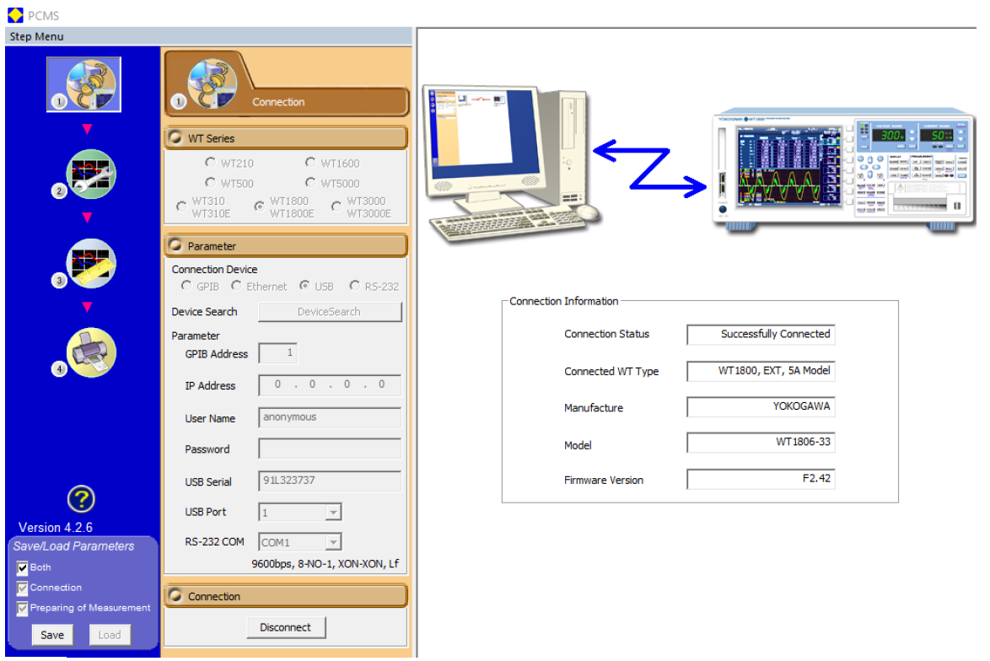Open the RS-232 COM dropdown
The height and width of the screenshot is (661, 990).
pos(333,543)
